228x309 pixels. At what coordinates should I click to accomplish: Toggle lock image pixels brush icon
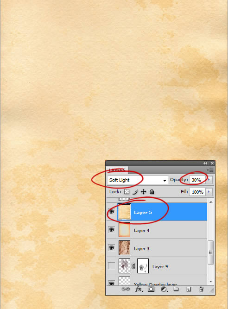coord(135,191)
